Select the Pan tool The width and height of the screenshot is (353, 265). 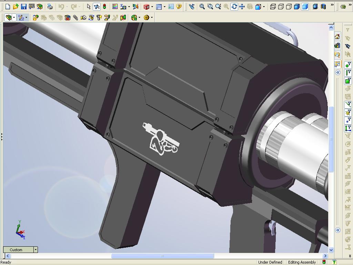(242, 7)
